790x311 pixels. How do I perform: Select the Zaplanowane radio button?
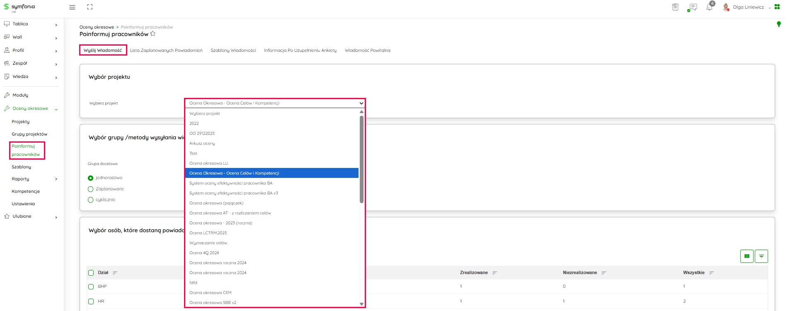[91, 189]
